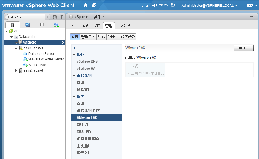Switch to Storage inventory tab icon
This screenshot has height=159, width=259.
coord(42,25)
